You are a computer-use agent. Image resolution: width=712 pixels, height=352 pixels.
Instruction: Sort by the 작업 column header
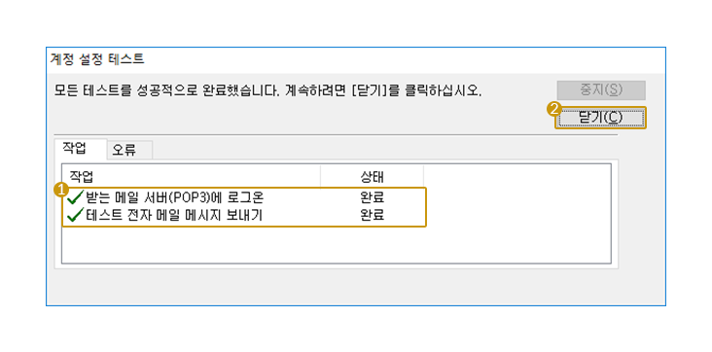[x=192, y=176]
